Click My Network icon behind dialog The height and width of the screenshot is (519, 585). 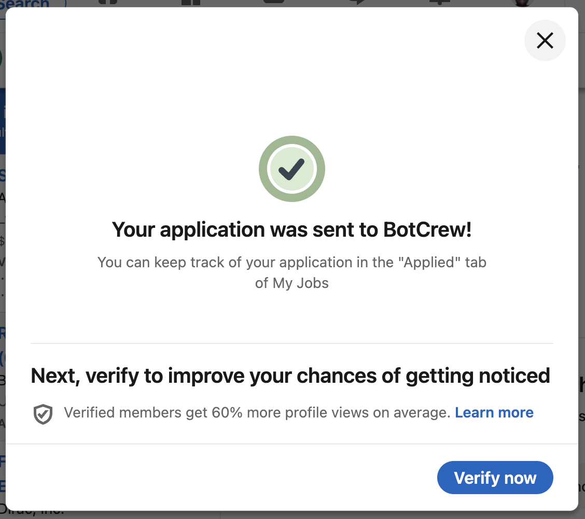coord(191,2)
